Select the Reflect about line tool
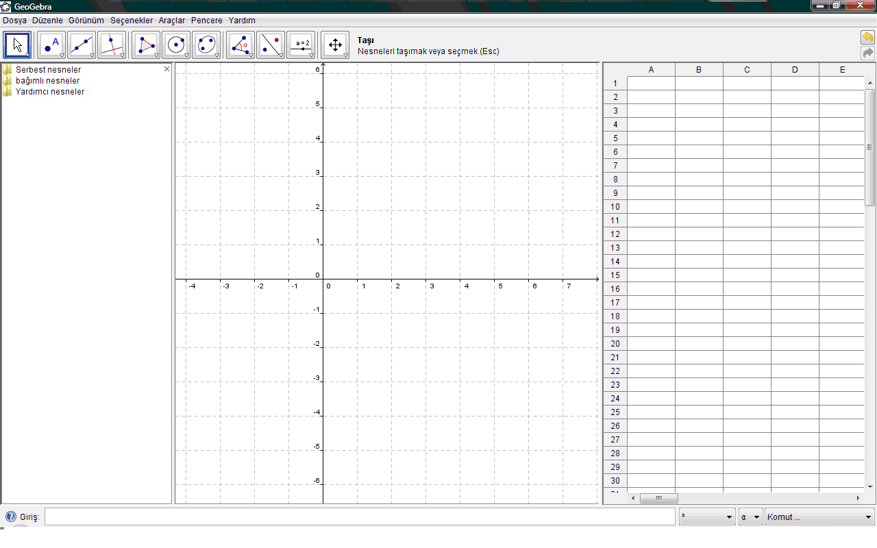The image size is (877, 548). (x=270, y=45)
